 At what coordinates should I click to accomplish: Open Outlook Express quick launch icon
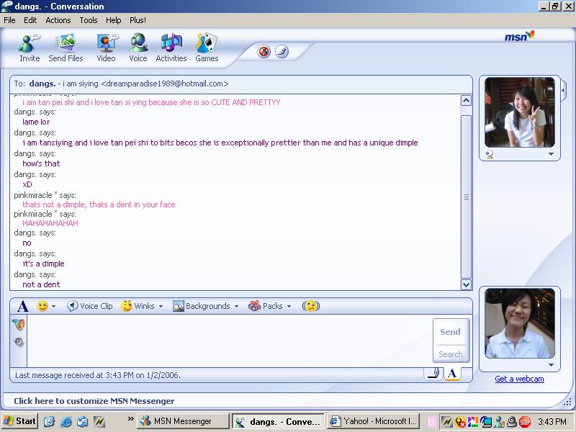click(x=83, y=421)
